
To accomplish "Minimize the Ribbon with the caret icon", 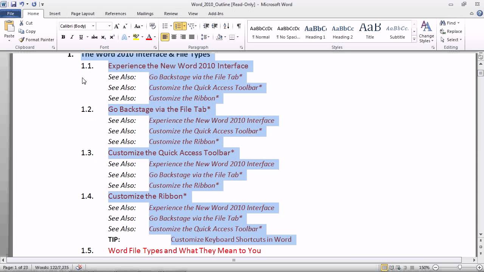I will 471,14.
